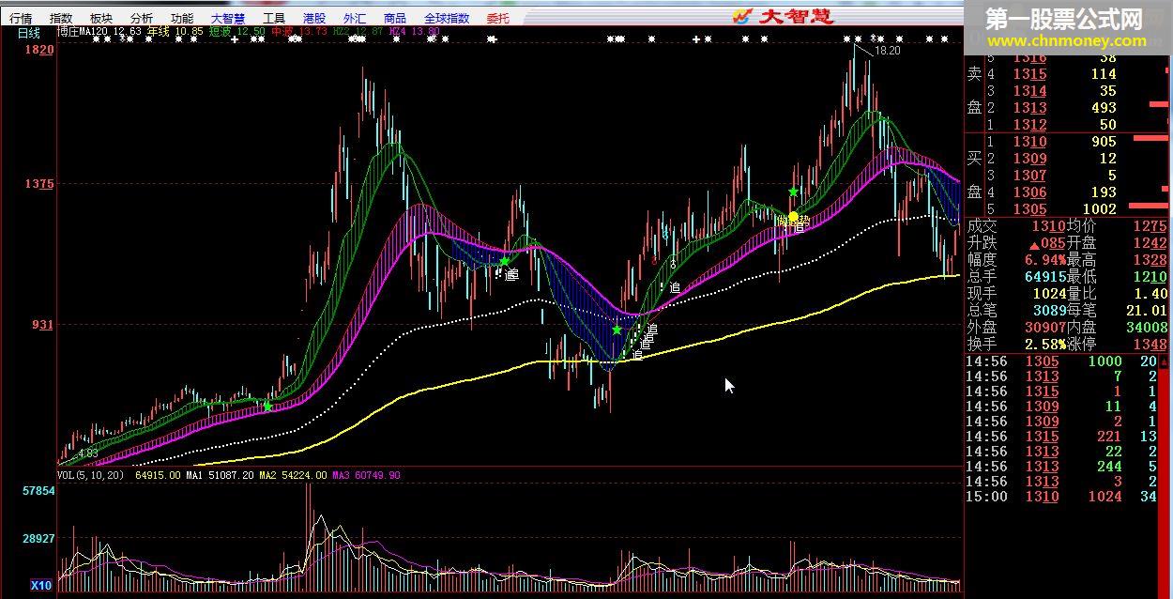Click the 18.20 peak price label
The image size is (1173, 599).
(888, 51)
